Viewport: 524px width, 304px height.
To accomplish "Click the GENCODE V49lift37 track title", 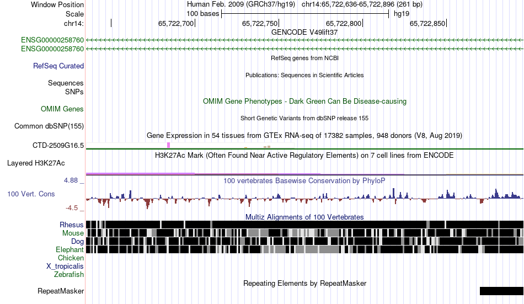I will pos(304,33).
